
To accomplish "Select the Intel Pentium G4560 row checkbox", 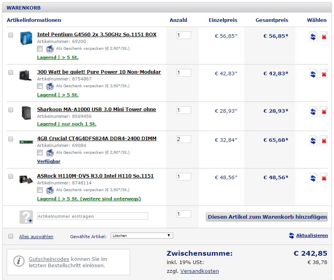I will click(x=11, y=35).
